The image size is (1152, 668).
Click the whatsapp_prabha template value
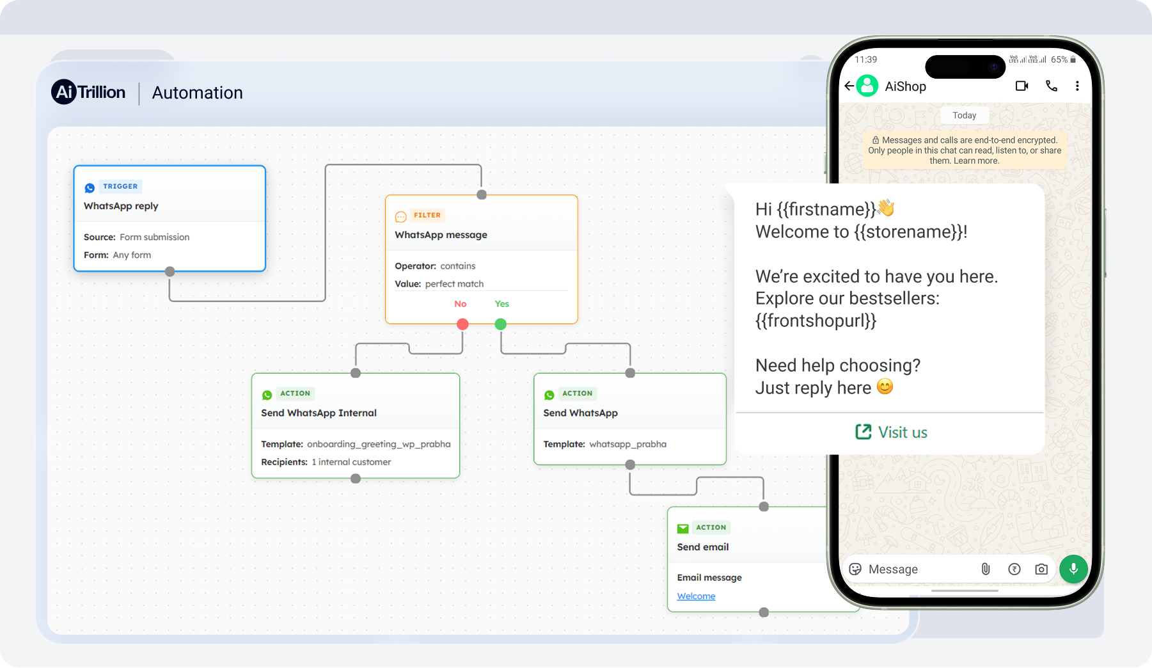(627, 444)
